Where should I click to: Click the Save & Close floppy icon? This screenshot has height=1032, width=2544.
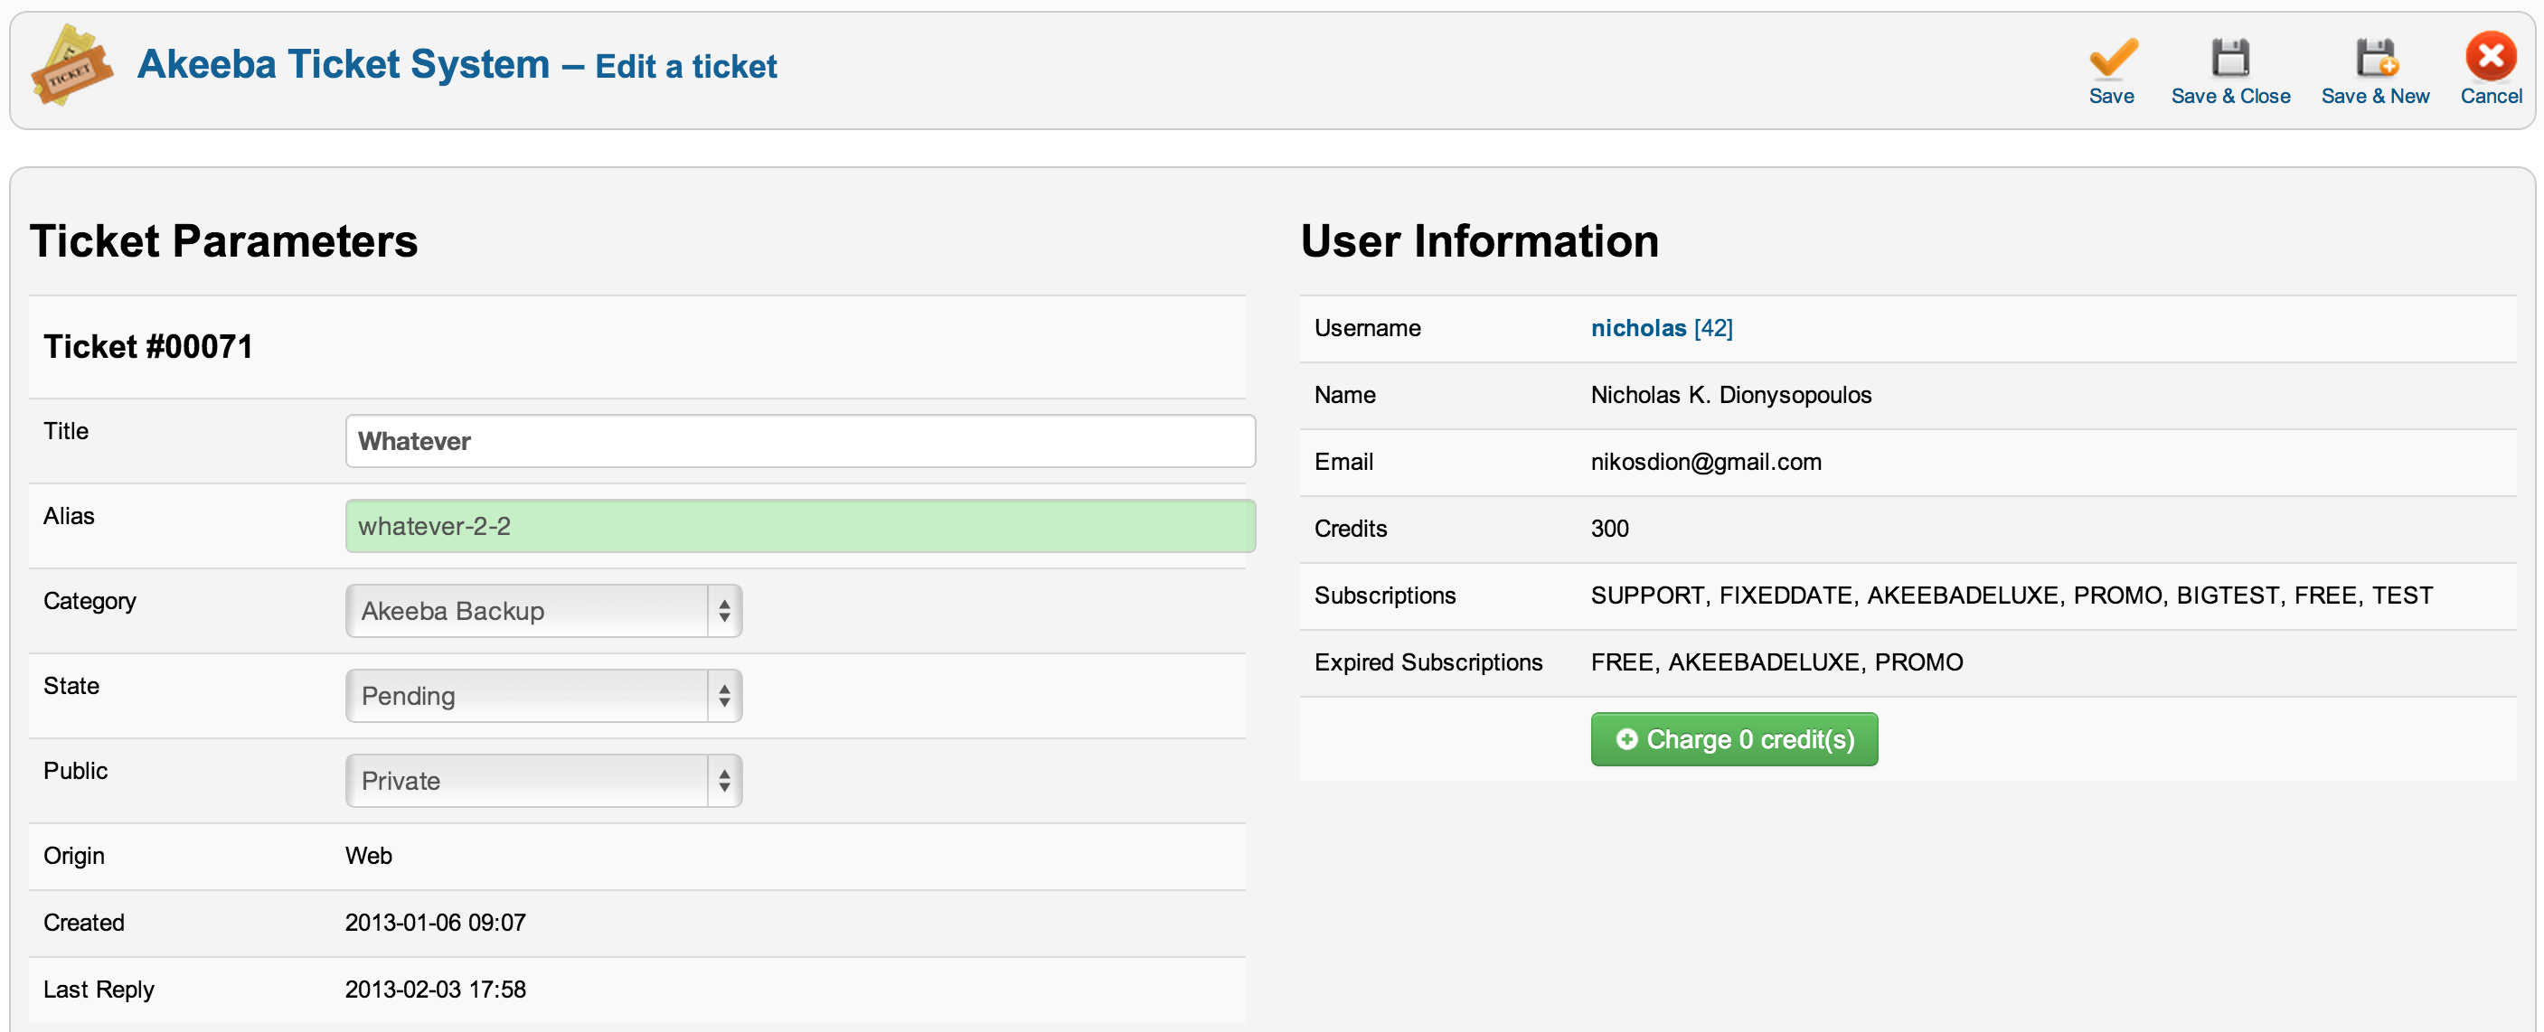click(2230, 57)
